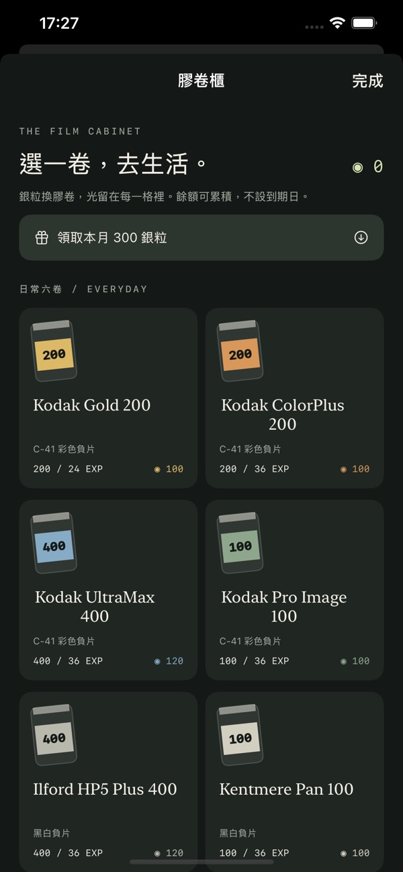The width and height of the screenshot is (403, 872).
Task: Tap the 17:27 clock in the status bar
Action: [x=59, y=23]
